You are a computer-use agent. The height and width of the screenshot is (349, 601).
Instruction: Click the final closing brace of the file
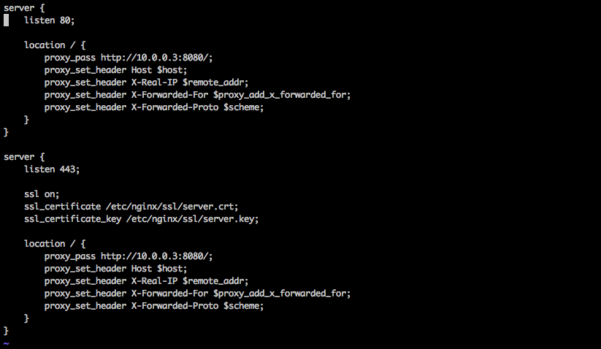point(7,330)
